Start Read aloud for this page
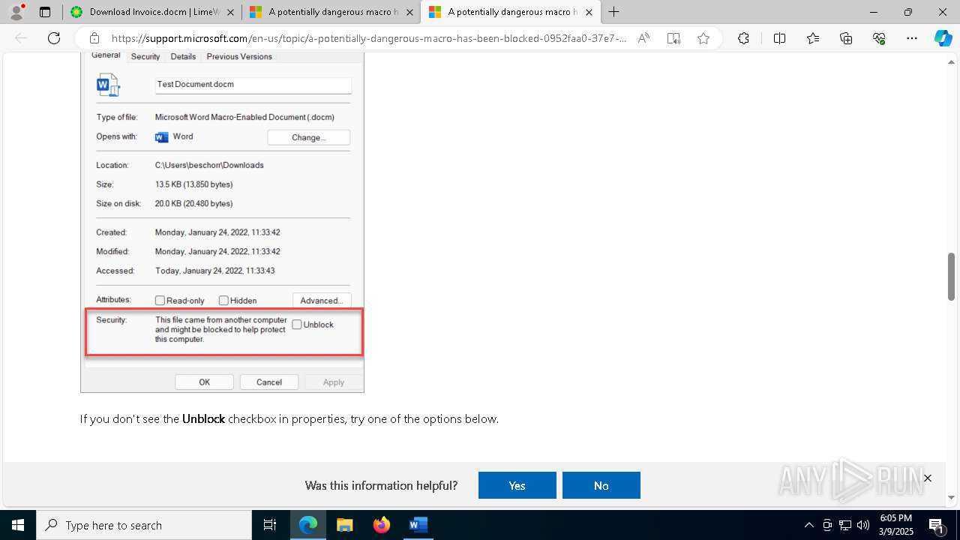The width and height of the screenshot is (960, 540). pos(643,38)
